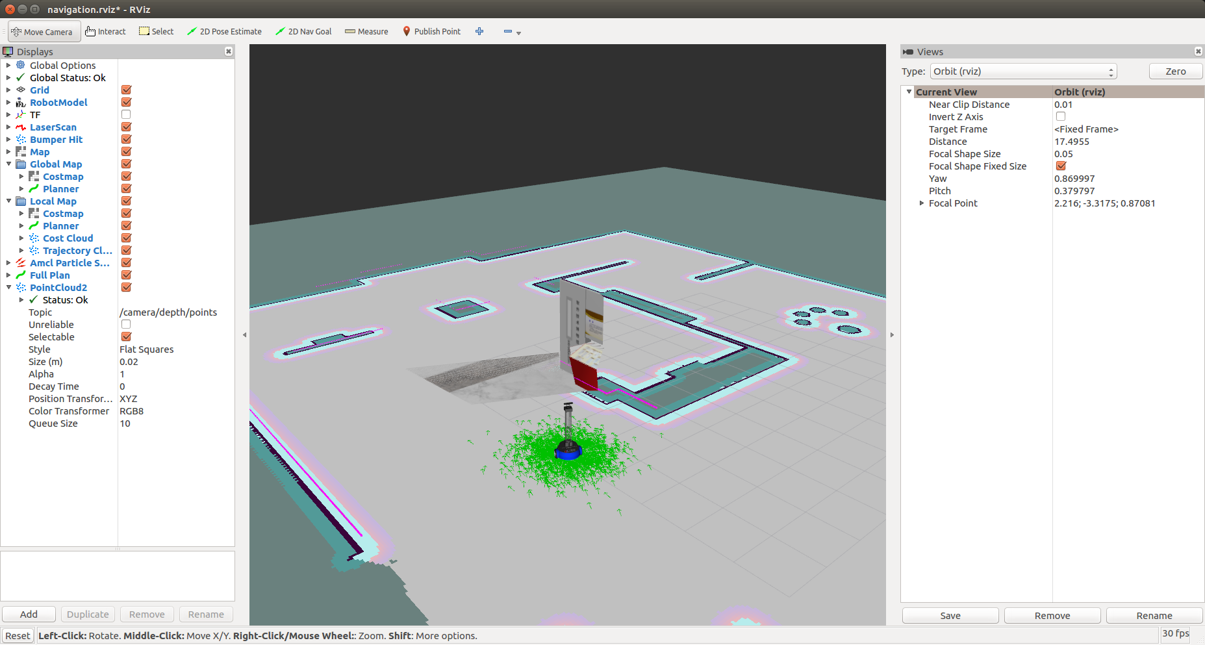Activate the Interact tool
The width and height of the screenshot is (1205, 645).
[x=105, y=32]
